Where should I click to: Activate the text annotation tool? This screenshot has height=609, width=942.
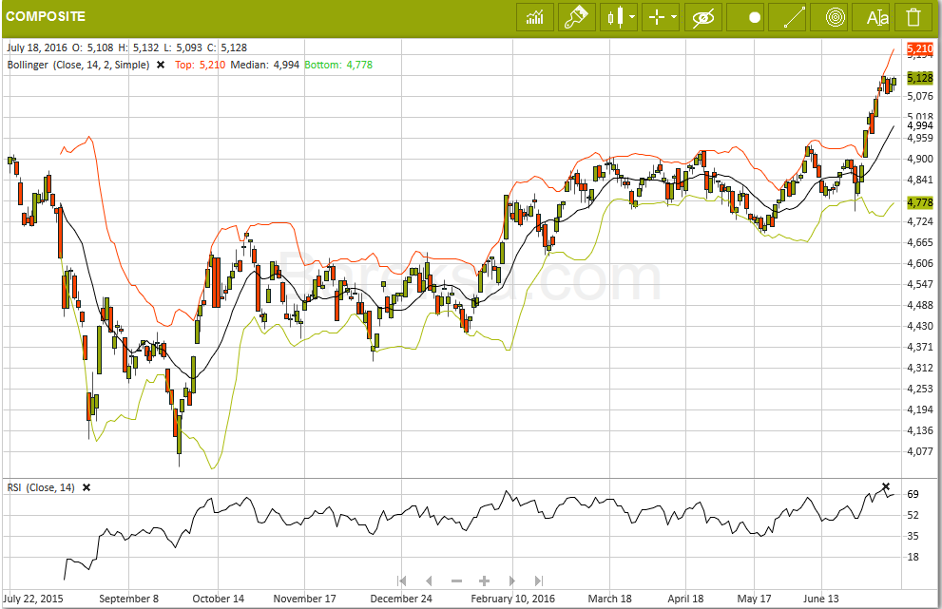point(876,17)
